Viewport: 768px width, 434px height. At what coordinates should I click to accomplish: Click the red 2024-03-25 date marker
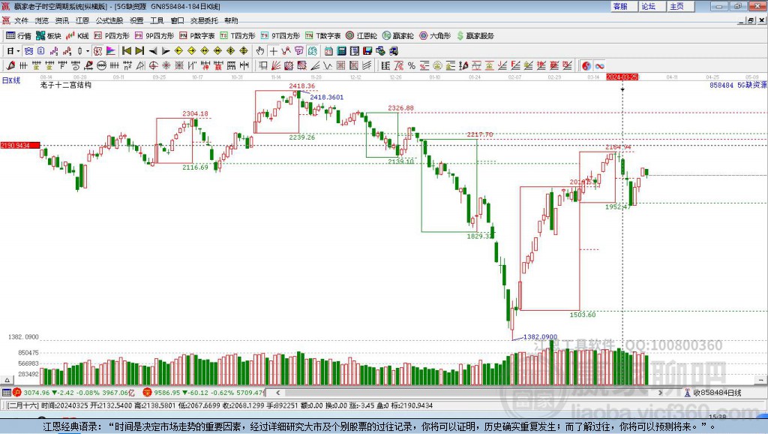(x=622, y=77)
